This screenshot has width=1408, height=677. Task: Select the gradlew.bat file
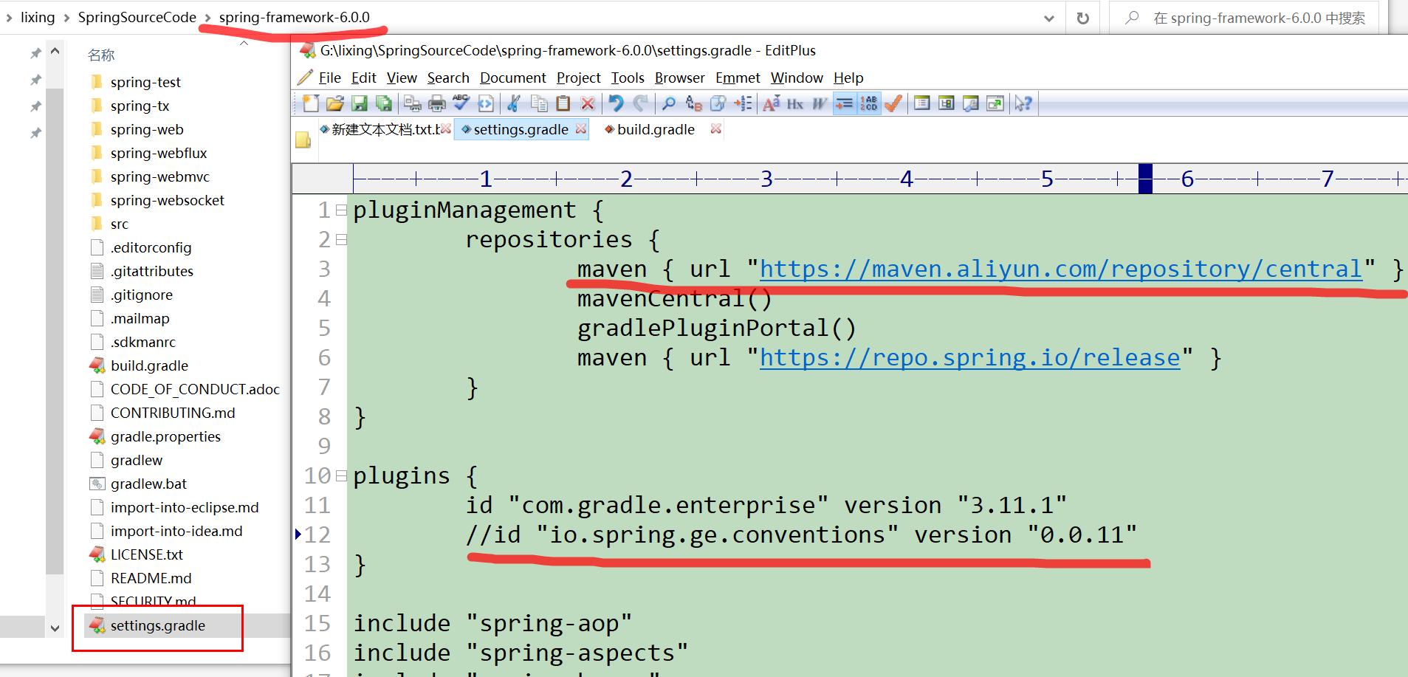point(148,484)
